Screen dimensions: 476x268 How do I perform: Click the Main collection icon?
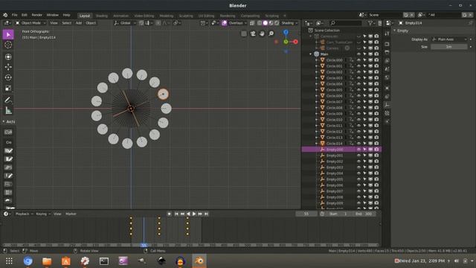coord(317,54)
